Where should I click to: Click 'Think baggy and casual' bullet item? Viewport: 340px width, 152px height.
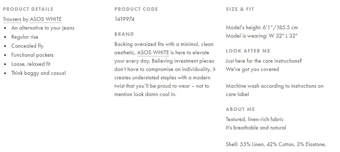(x=39, y=73)
